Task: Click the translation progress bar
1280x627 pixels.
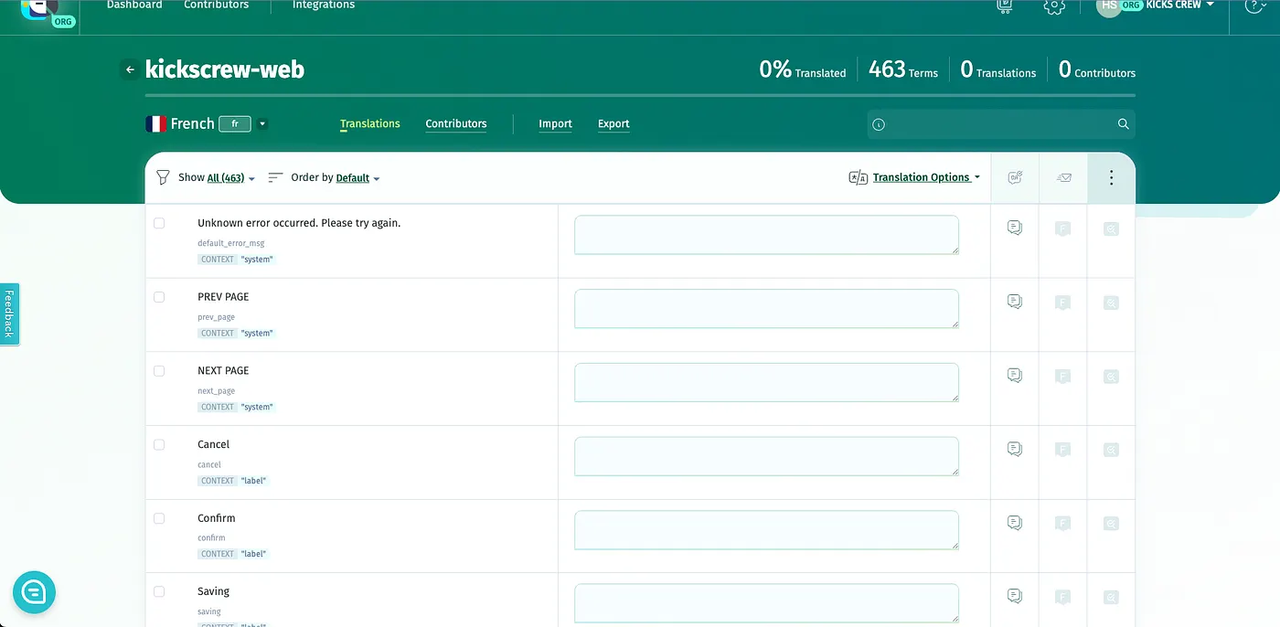Action: click(640, 95)
